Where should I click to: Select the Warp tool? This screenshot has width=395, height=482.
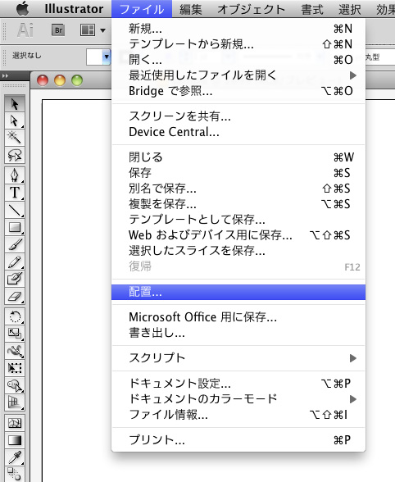(x=15, y=351)
